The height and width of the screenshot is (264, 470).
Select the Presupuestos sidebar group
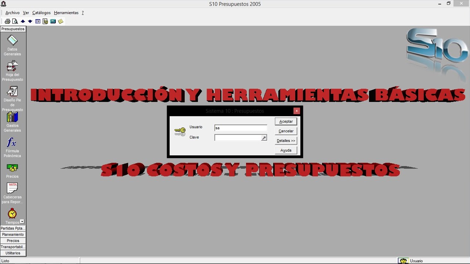coord(13,29)
